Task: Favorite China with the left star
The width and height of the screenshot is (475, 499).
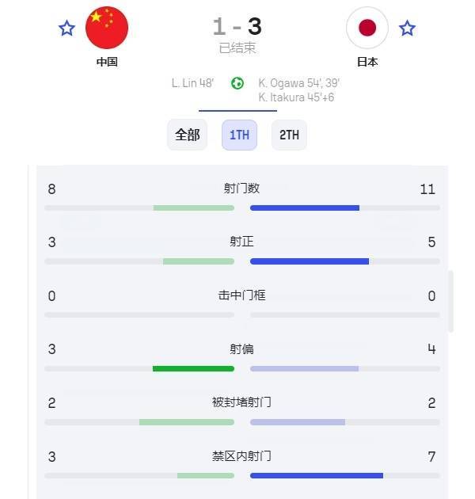Action: tap(67, 29)
